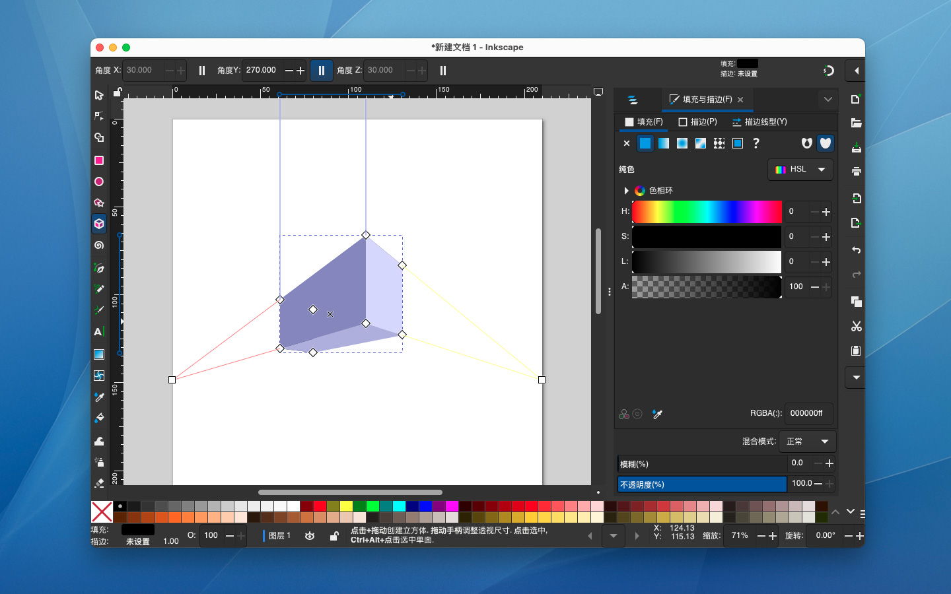Viewport: 951px width, 594px height.
Task: Select the Spiral tool
Action: (99, 245)
